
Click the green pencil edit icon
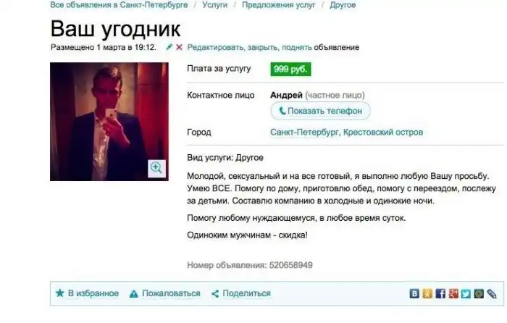coord(169,47)
